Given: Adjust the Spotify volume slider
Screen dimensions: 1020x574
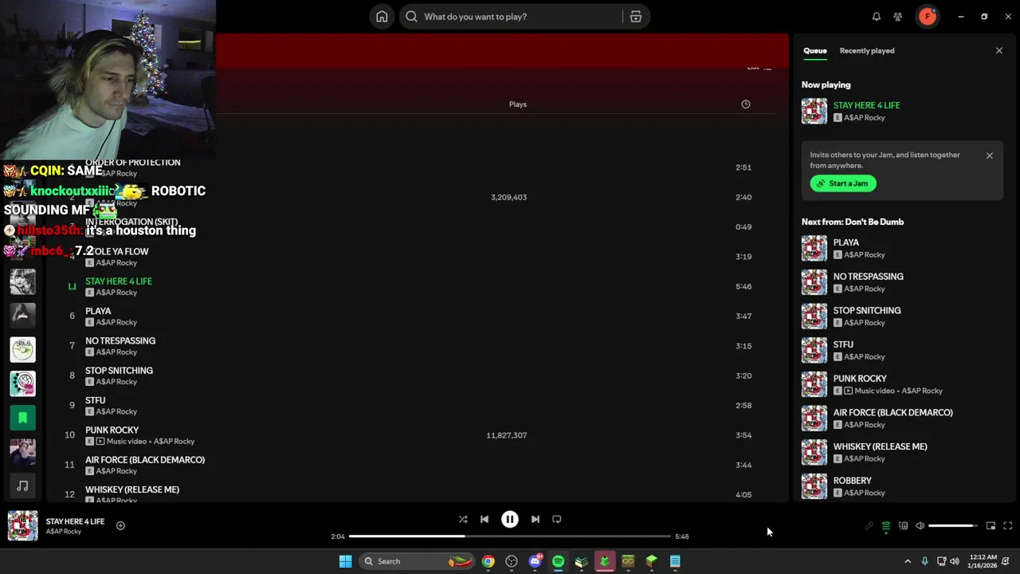Looking at the screenshot, I should [x=952, y=526].
